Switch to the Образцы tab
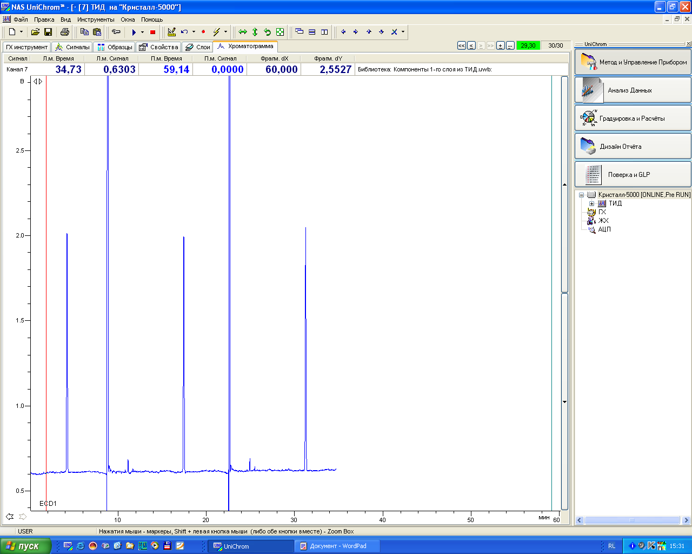This screenshot has height=554, width=692. (x=114, y=47)
